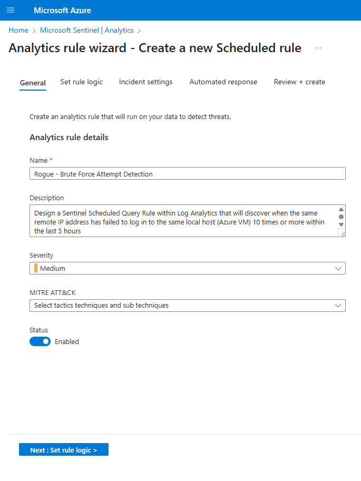Click the breadcrumb chevron after Home
The height and width of the screenshot is (481, 361).
[x=34, y=31]
